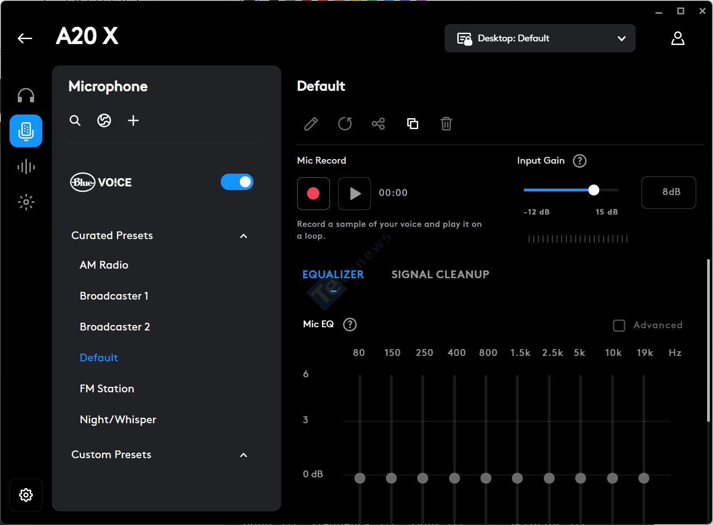This screenshot has width=713, height=525.
Task: Click the Input Gain slider handle
Action: tap(593, 190)
